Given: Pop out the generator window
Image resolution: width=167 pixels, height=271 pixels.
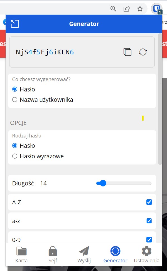Looking at the screenshot, I should tap(15, 24).
